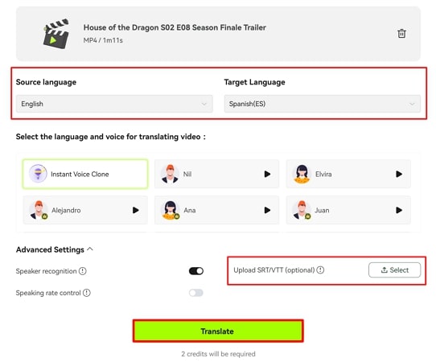The height and width of the screenshot is (362, 436).
Task: Play the Alejandro voice sample
Action: 136,210
